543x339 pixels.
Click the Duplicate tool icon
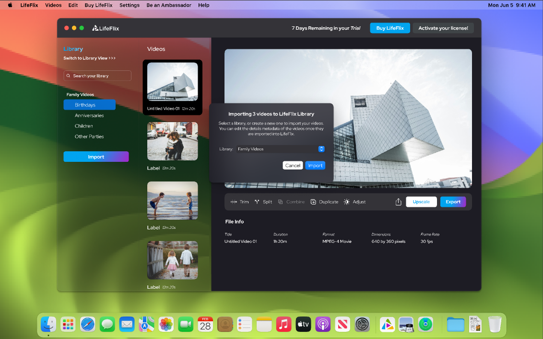pyautogui.click(x=313, y=202)
